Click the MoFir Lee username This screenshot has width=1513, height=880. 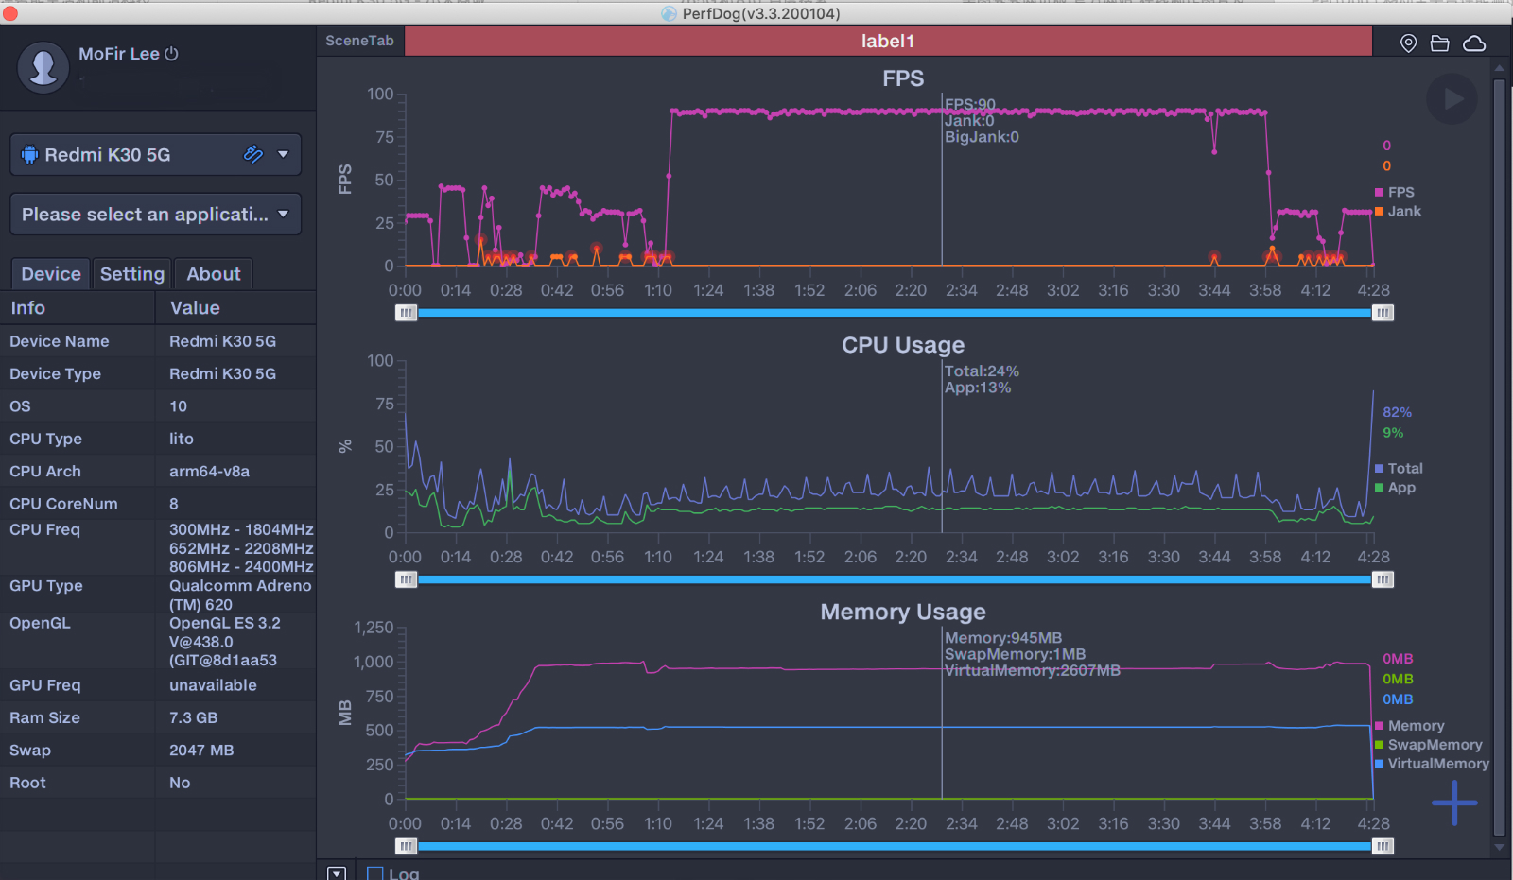pyautogui.click(x=119, y=54)
